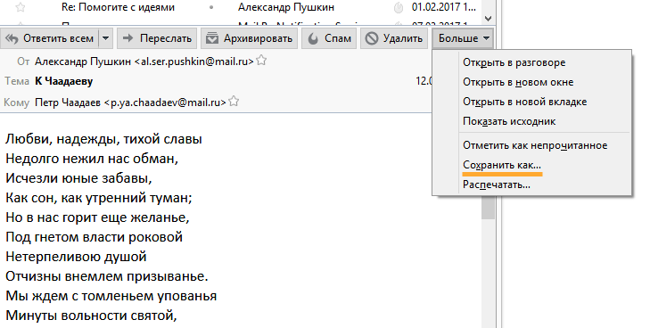Click poem line Любви, надежды, тихой славы
Image resolution: width=650 pixels, height=328 pixels.
(103, 139)
